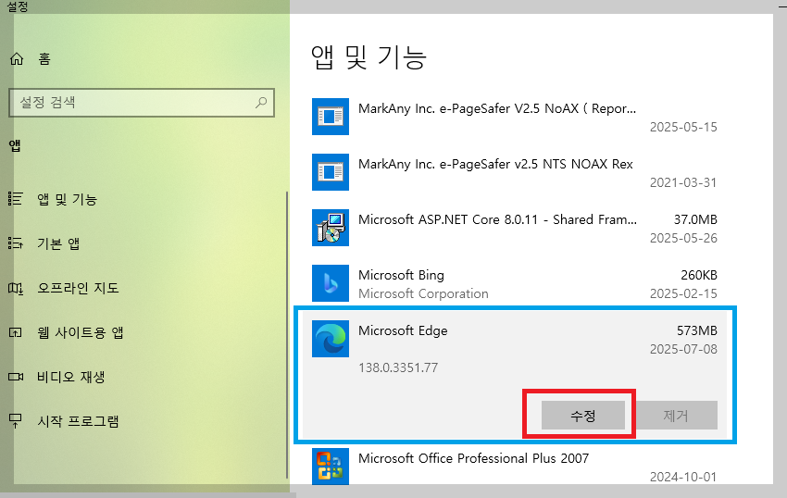The height and width of the screenshot is (498, 787).
Task: Click the 37.0MB size of ASP.NET Core
Action: click(695, 220)
